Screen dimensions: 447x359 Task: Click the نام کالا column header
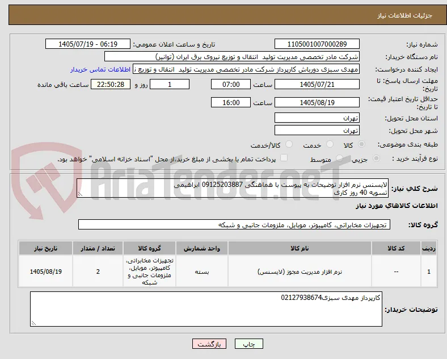(300, 248)
